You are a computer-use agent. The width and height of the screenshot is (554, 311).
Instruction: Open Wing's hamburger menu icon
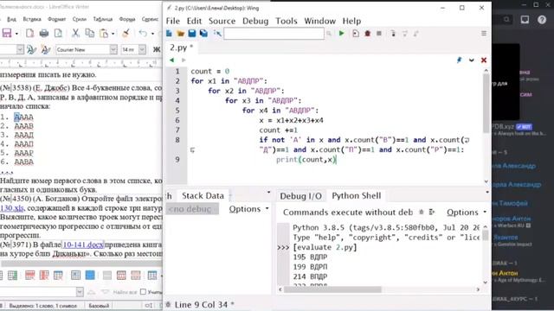[x=484, y=33]
